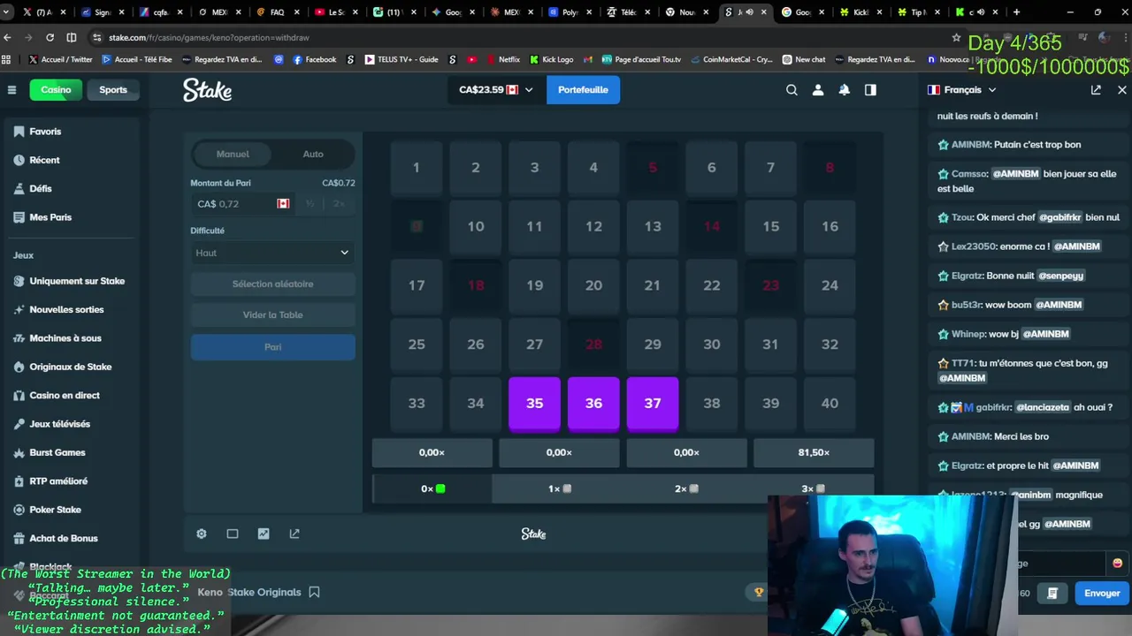This screenshot has height=636, width=1132.
Task: Send chat message with Envoyer
Action: click(x=1102, y=594)
